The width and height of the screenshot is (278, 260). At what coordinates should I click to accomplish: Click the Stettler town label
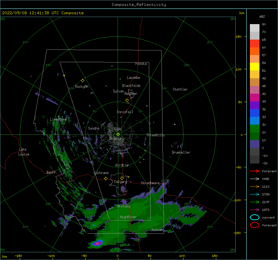click(x=180, y=89)
